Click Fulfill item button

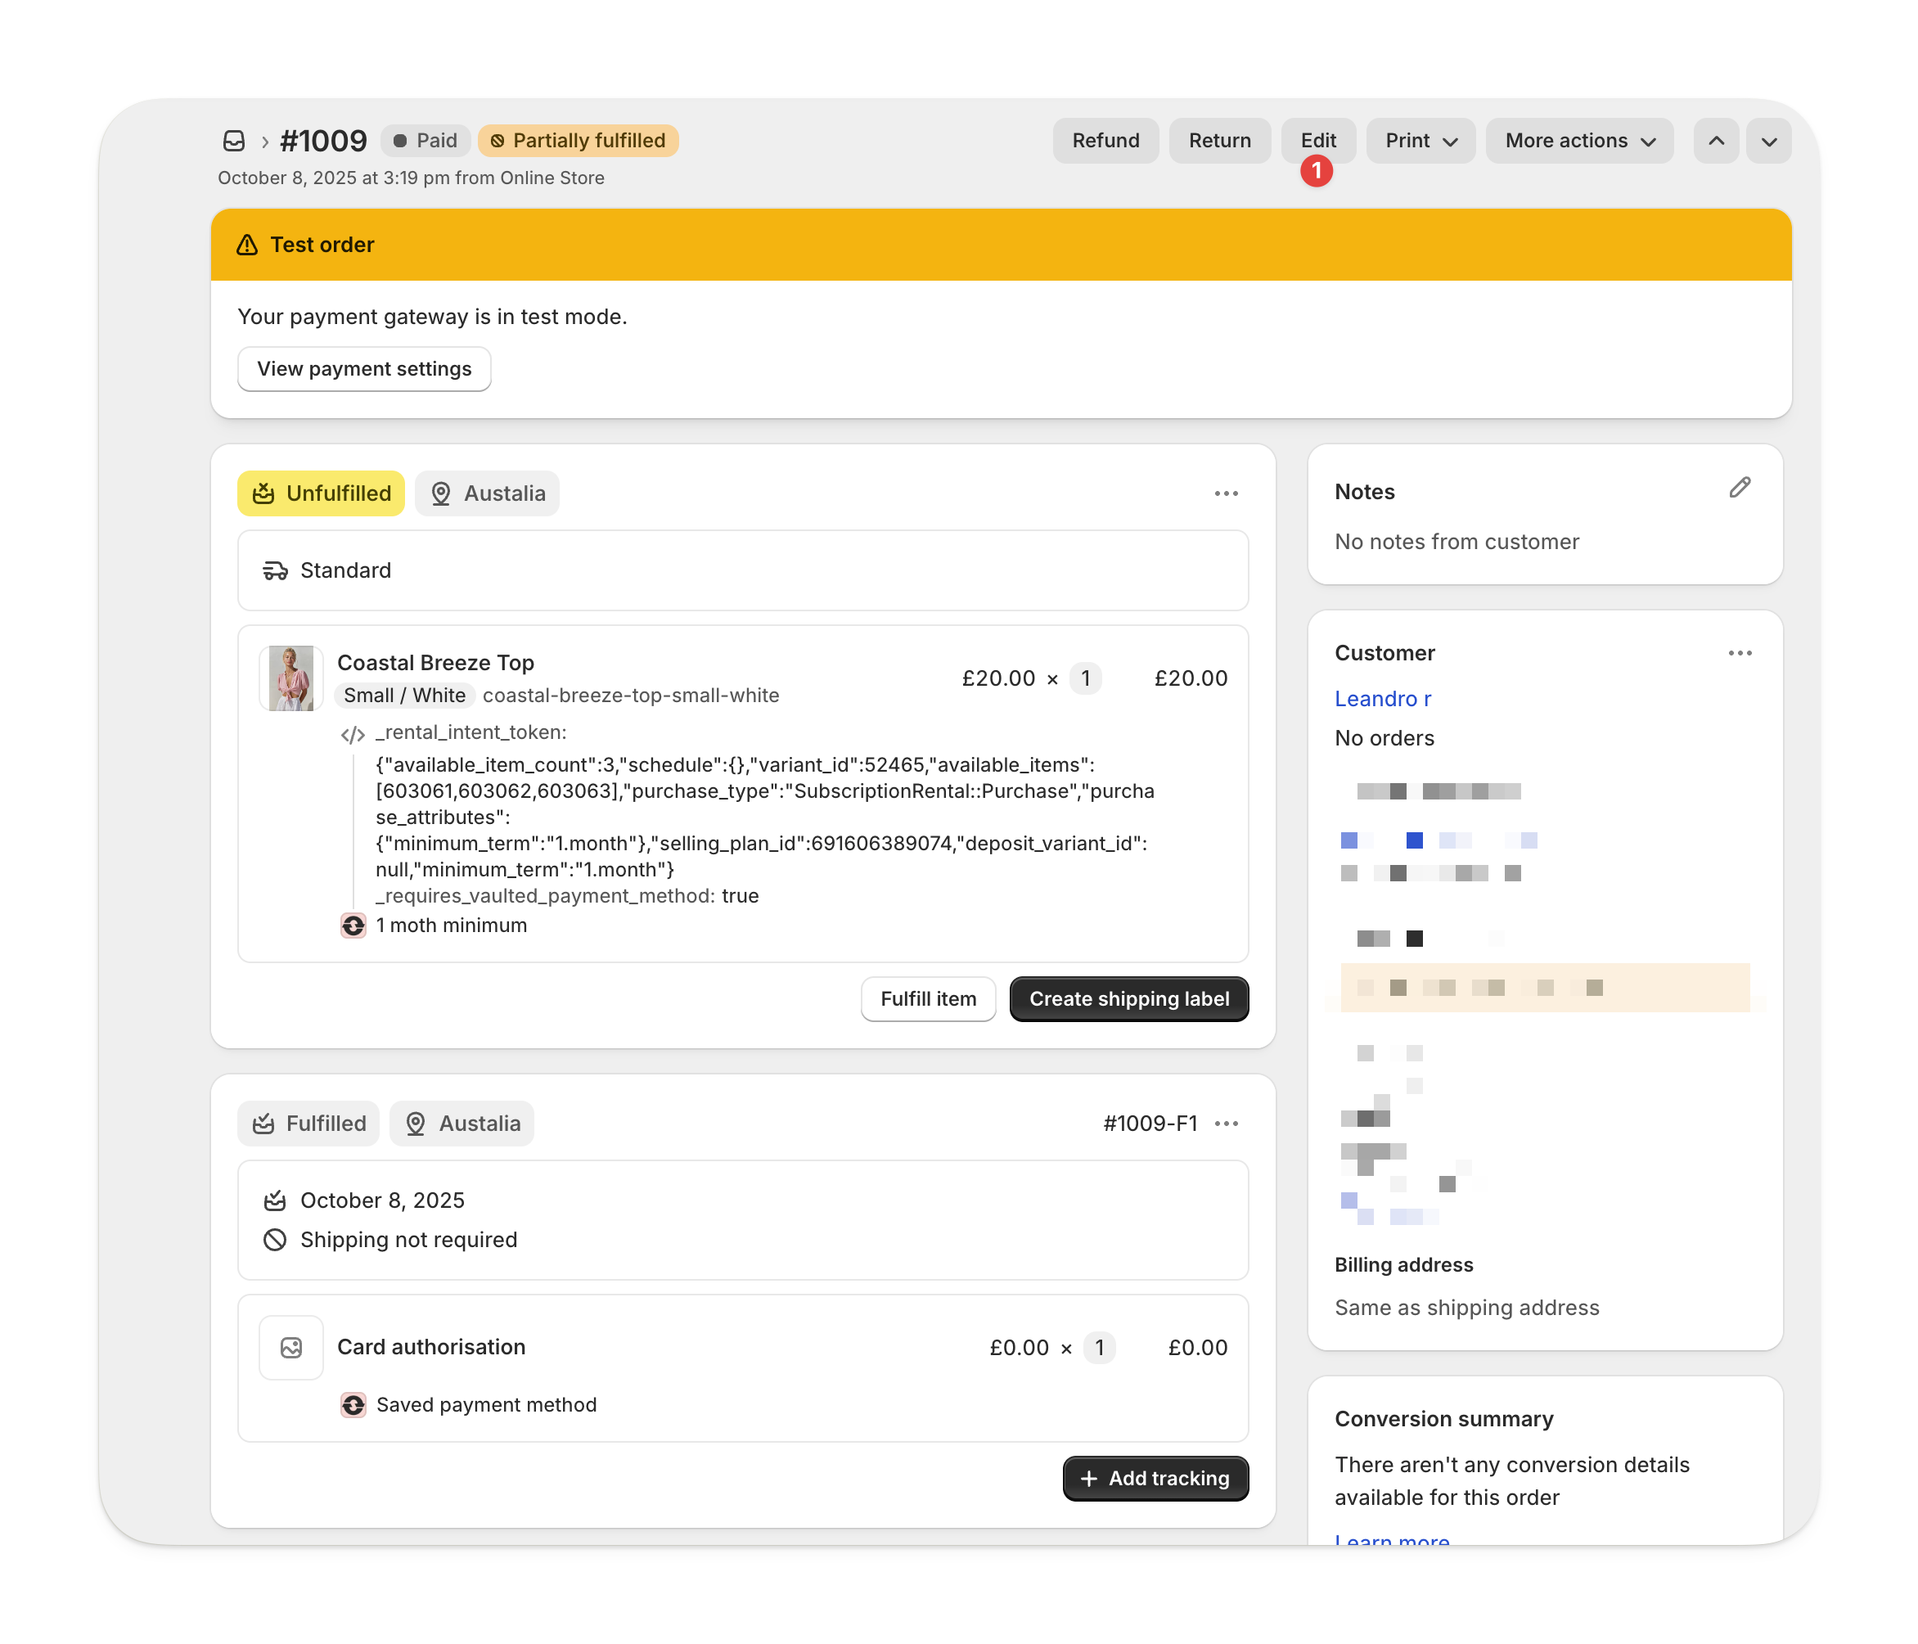(928, 999)
